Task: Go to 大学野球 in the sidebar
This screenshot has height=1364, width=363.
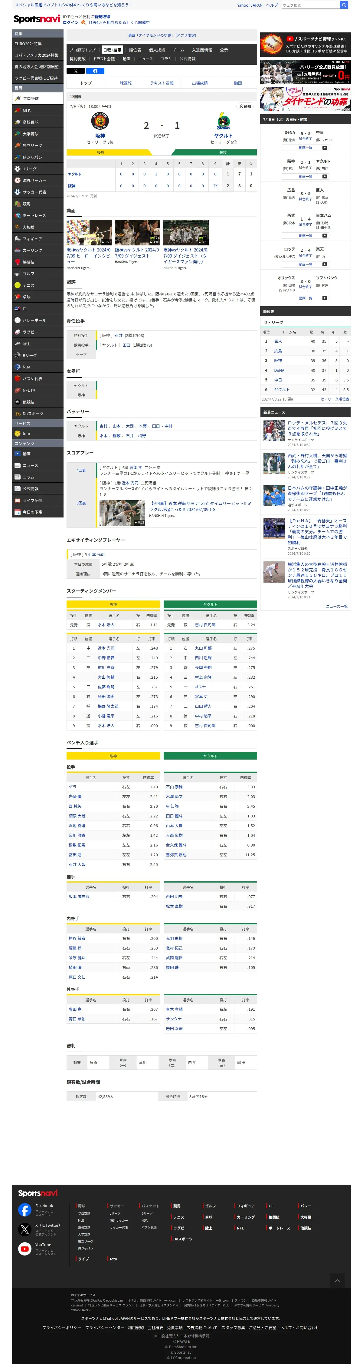Action: pyautogui.click(x=38, y=134)
